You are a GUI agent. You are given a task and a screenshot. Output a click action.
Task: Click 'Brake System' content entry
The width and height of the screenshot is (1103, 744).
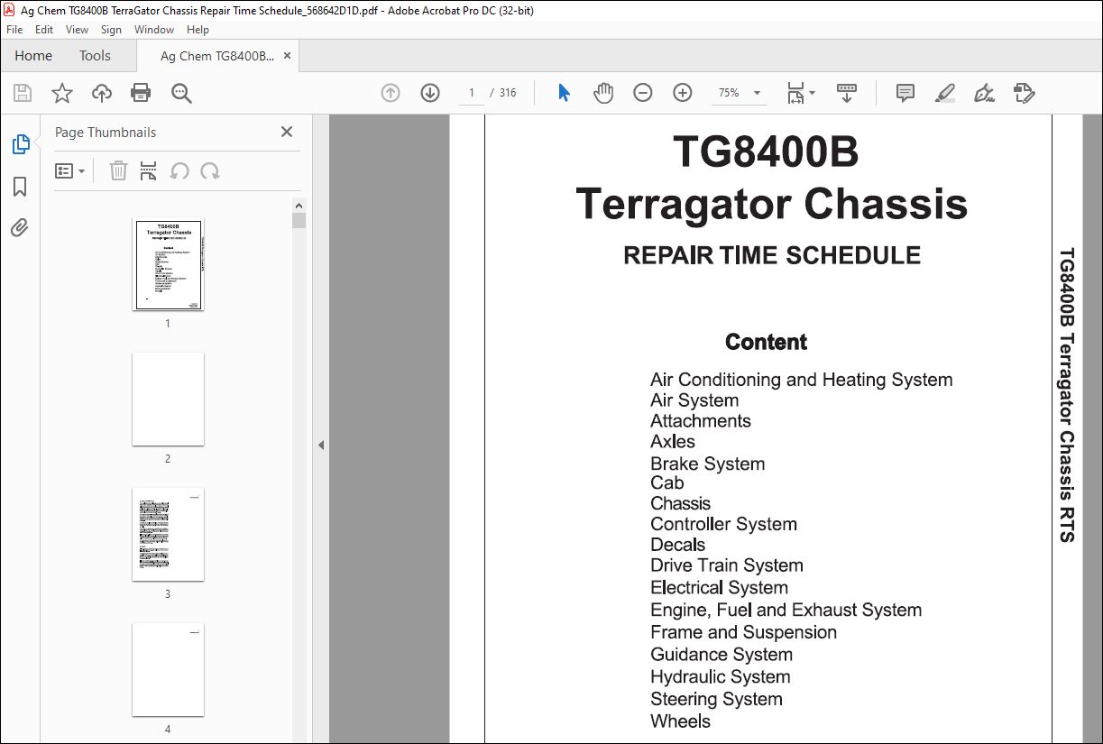707,464
